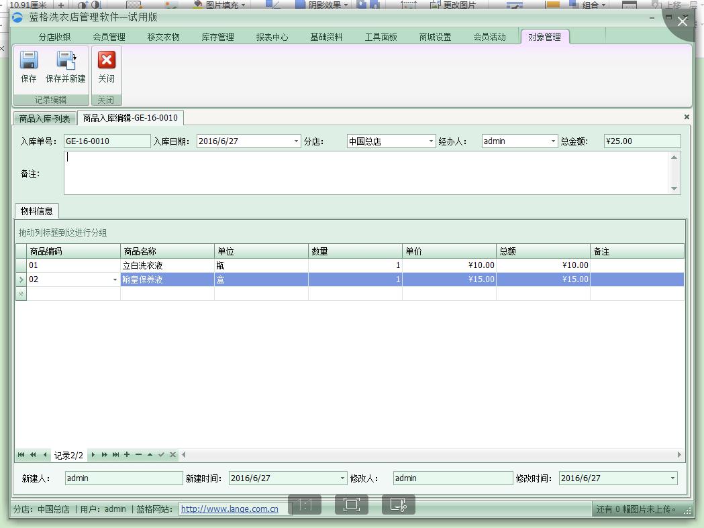Select the 翰皇保养液 cell
Image resolution: width=704 pixels, height=528 pixels.
click(168, 279)
